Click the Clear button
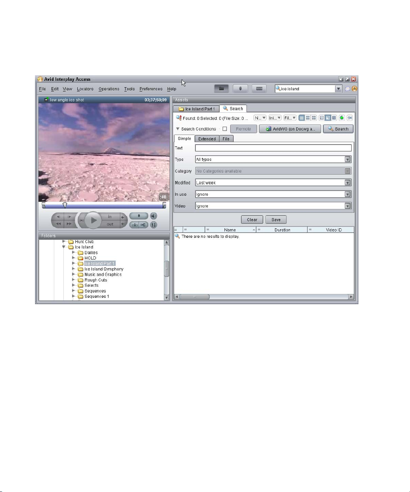Screen dimensions: 410x492 click(252, 220)
